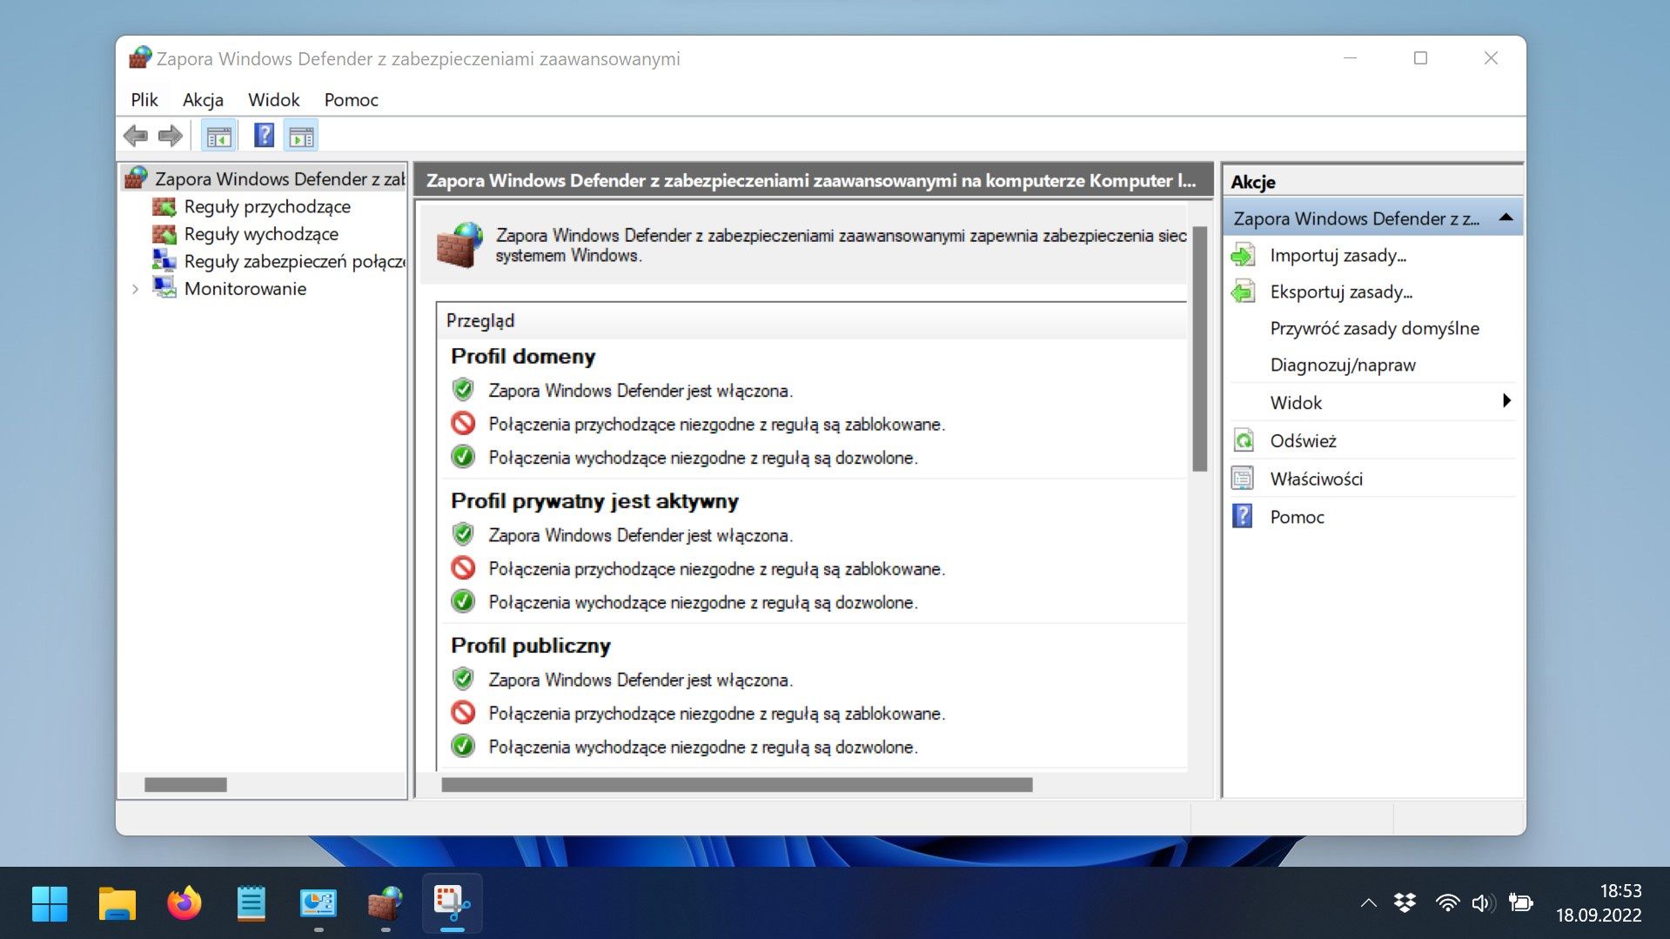
Task: Toggle the console tree pane toolbar icon
Action: 218,137
